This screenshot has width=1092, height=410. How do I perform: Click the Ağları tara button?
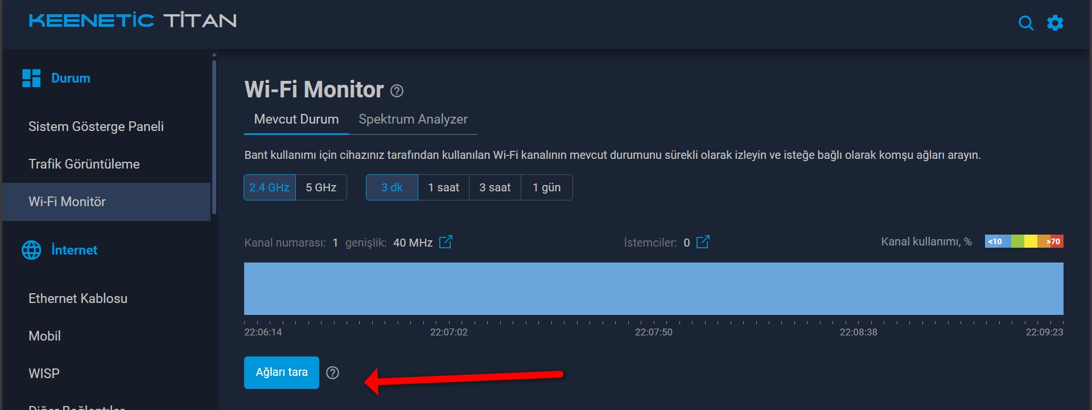[x=282, y=372]
